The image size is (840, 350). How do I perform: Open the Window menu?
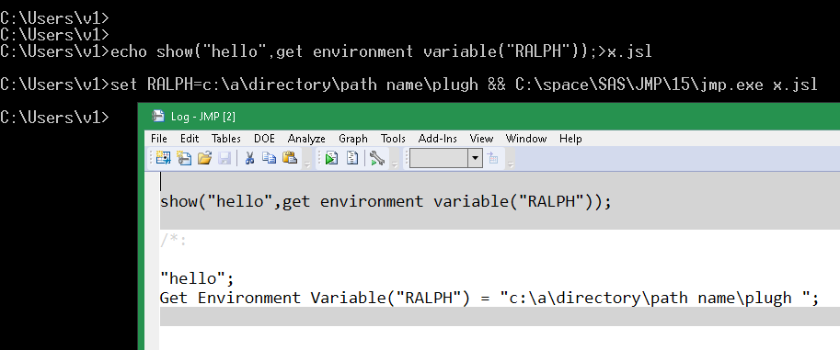click(x=526, y=139)
